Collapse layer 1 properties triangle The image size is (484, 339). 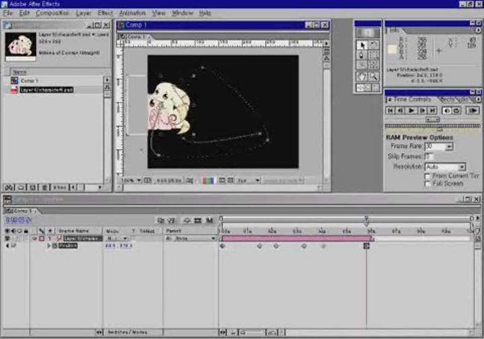click(34, 239)
